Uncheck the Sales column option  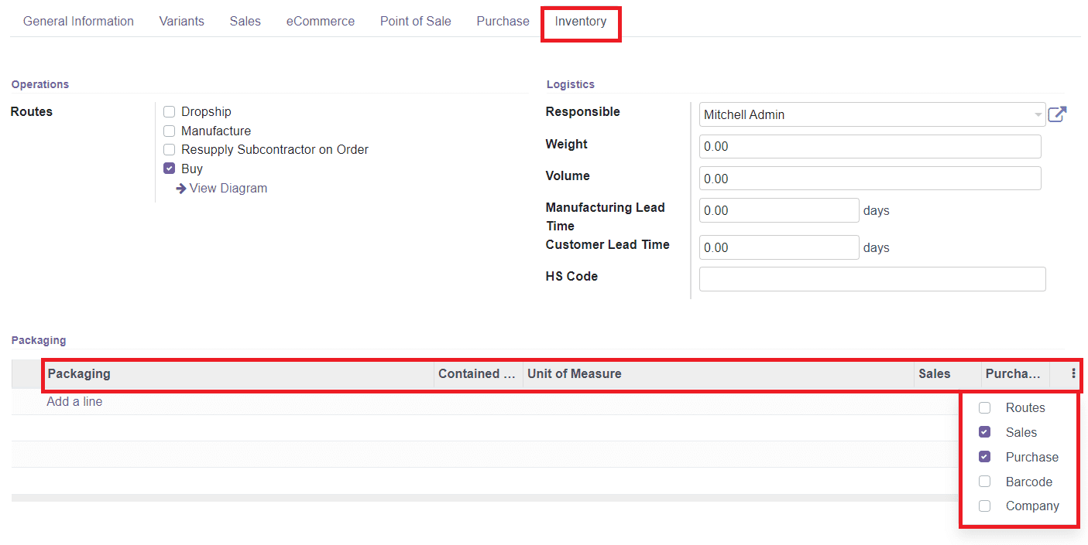pos(984,431)
